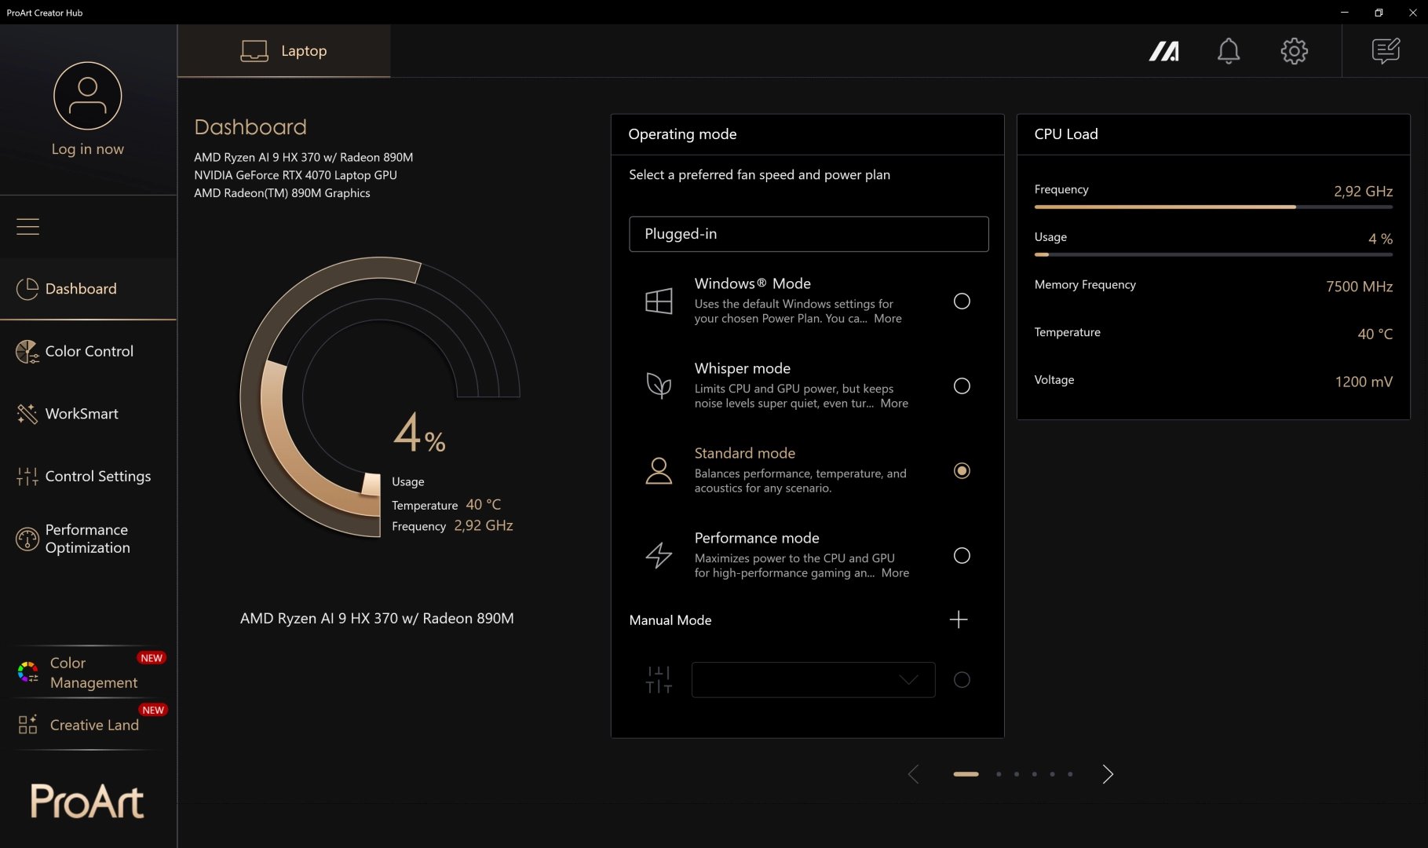Open the ProArt Color Control panel icon
The image size is (1428, 848).
[x=27, y=351]
